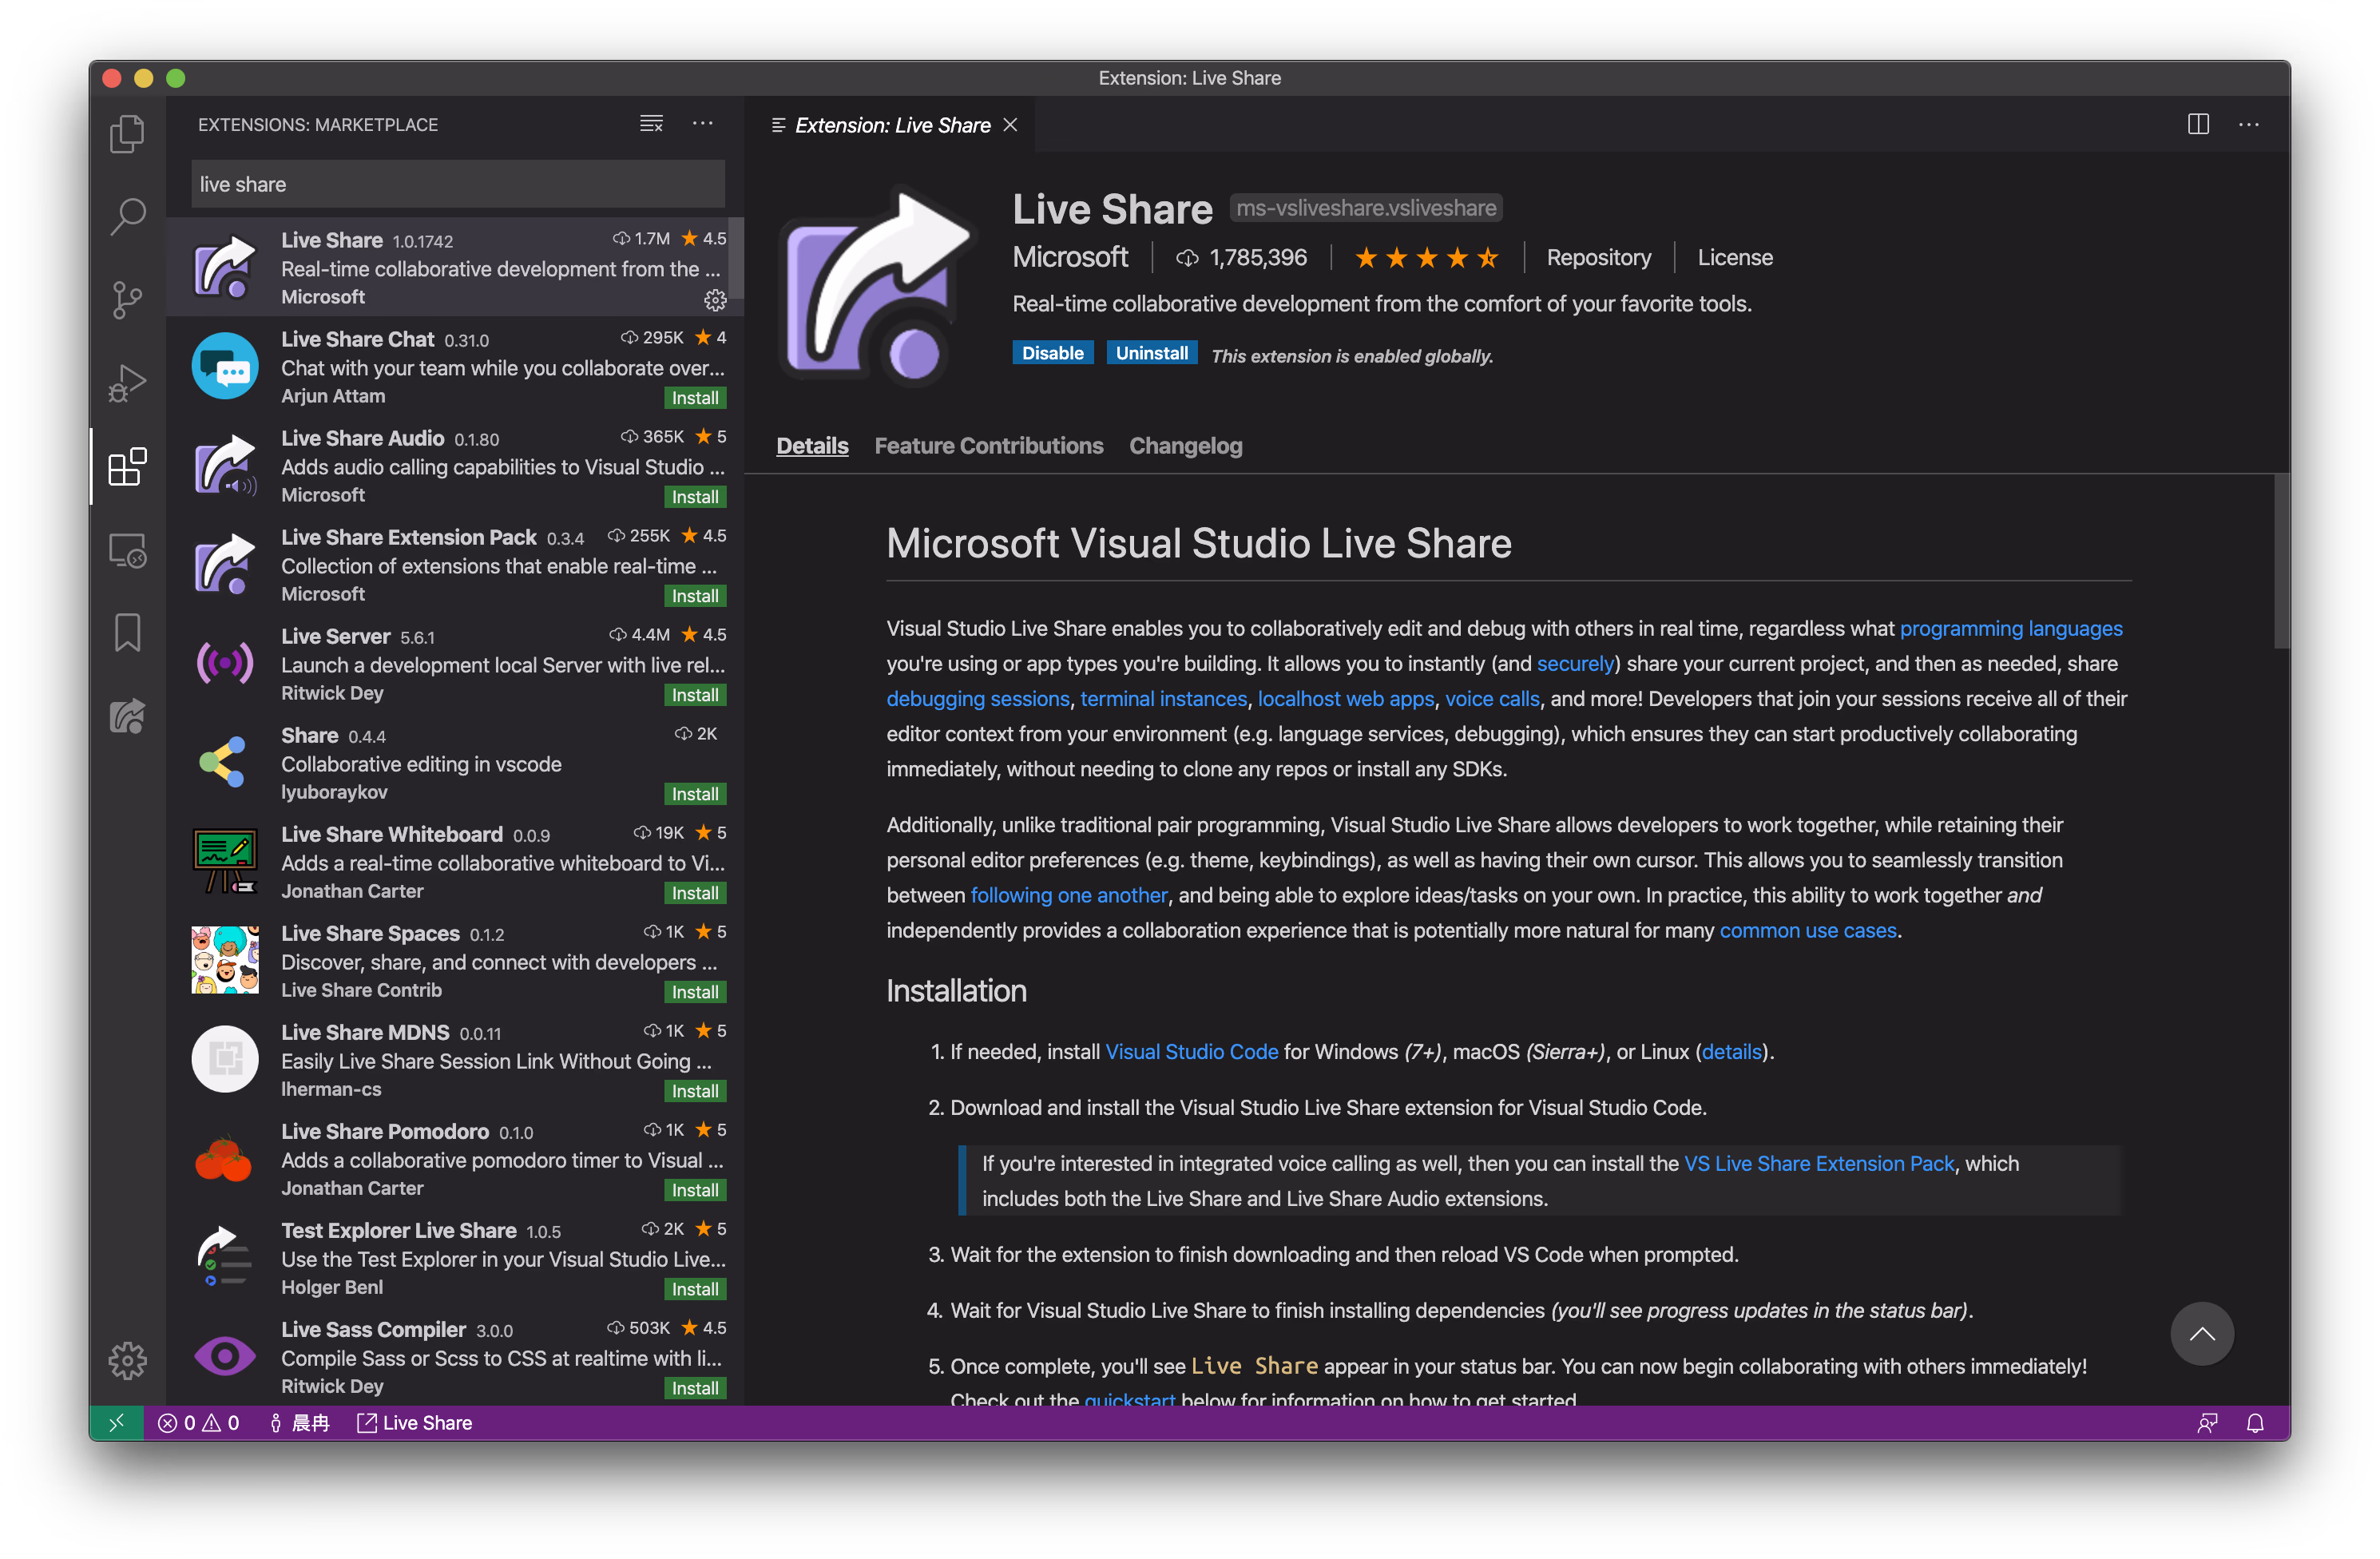2380x1559 pixels.
Task: Click the split editor right icon
Action: (x=2197, y=124)
